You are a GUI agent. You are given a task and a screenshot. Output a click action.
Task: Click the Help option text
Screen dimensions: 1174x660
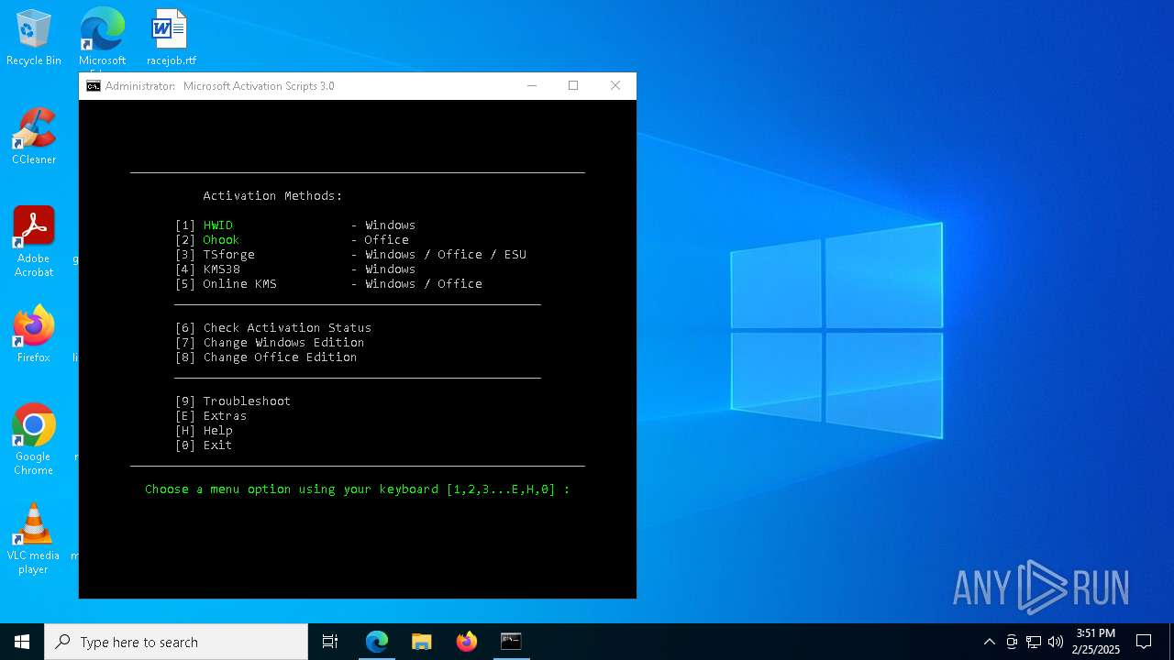click(x=218, y=431)
